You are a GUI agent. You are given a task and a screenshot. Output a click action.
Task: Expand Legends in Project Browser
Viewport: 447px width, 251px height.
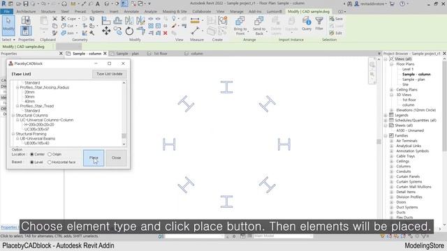pyautogui.click(x=386, y=115)
